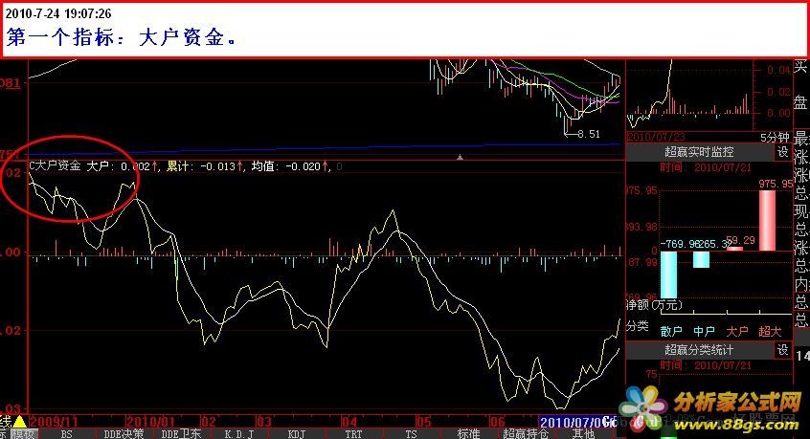The width and height of the screenshot is (810, 439).
Task: Select the 散户 cyan bar in monitor chart
Action: coord(669,274)
